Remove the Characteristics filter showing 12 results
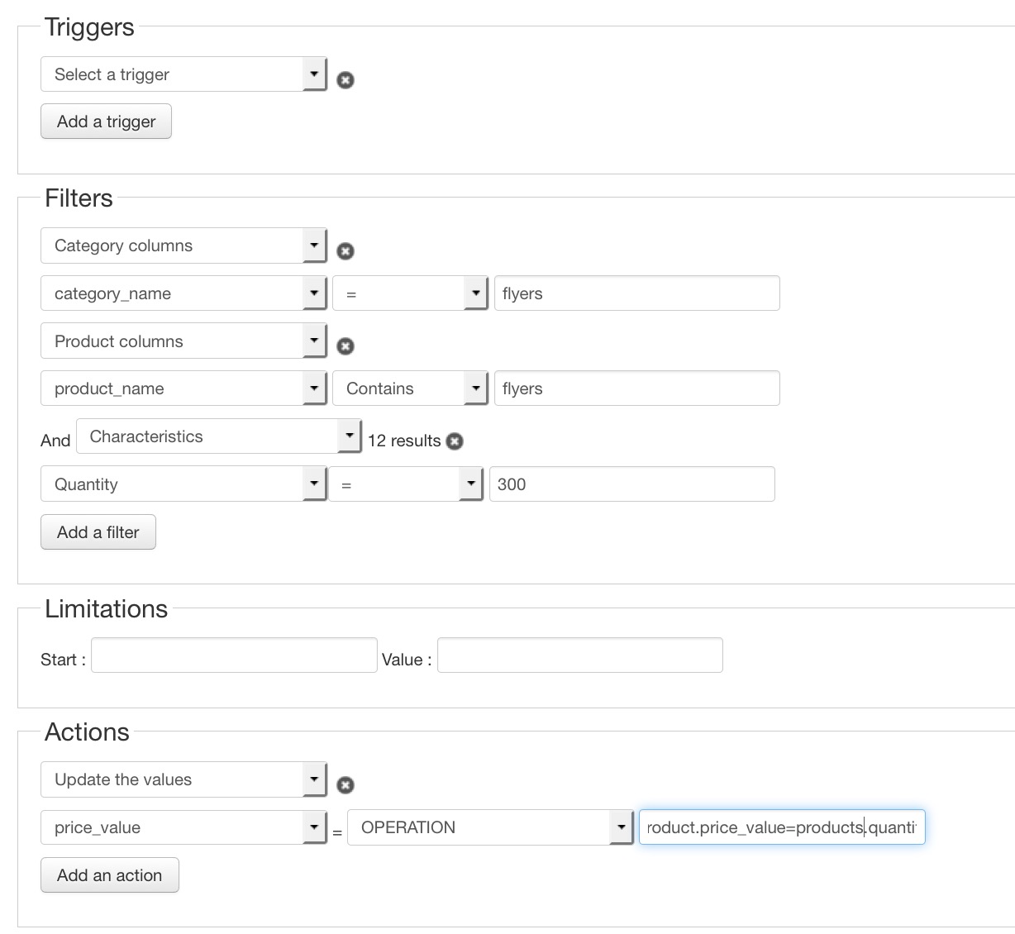Screen dimensions: 1015x934 coord(455,441)
